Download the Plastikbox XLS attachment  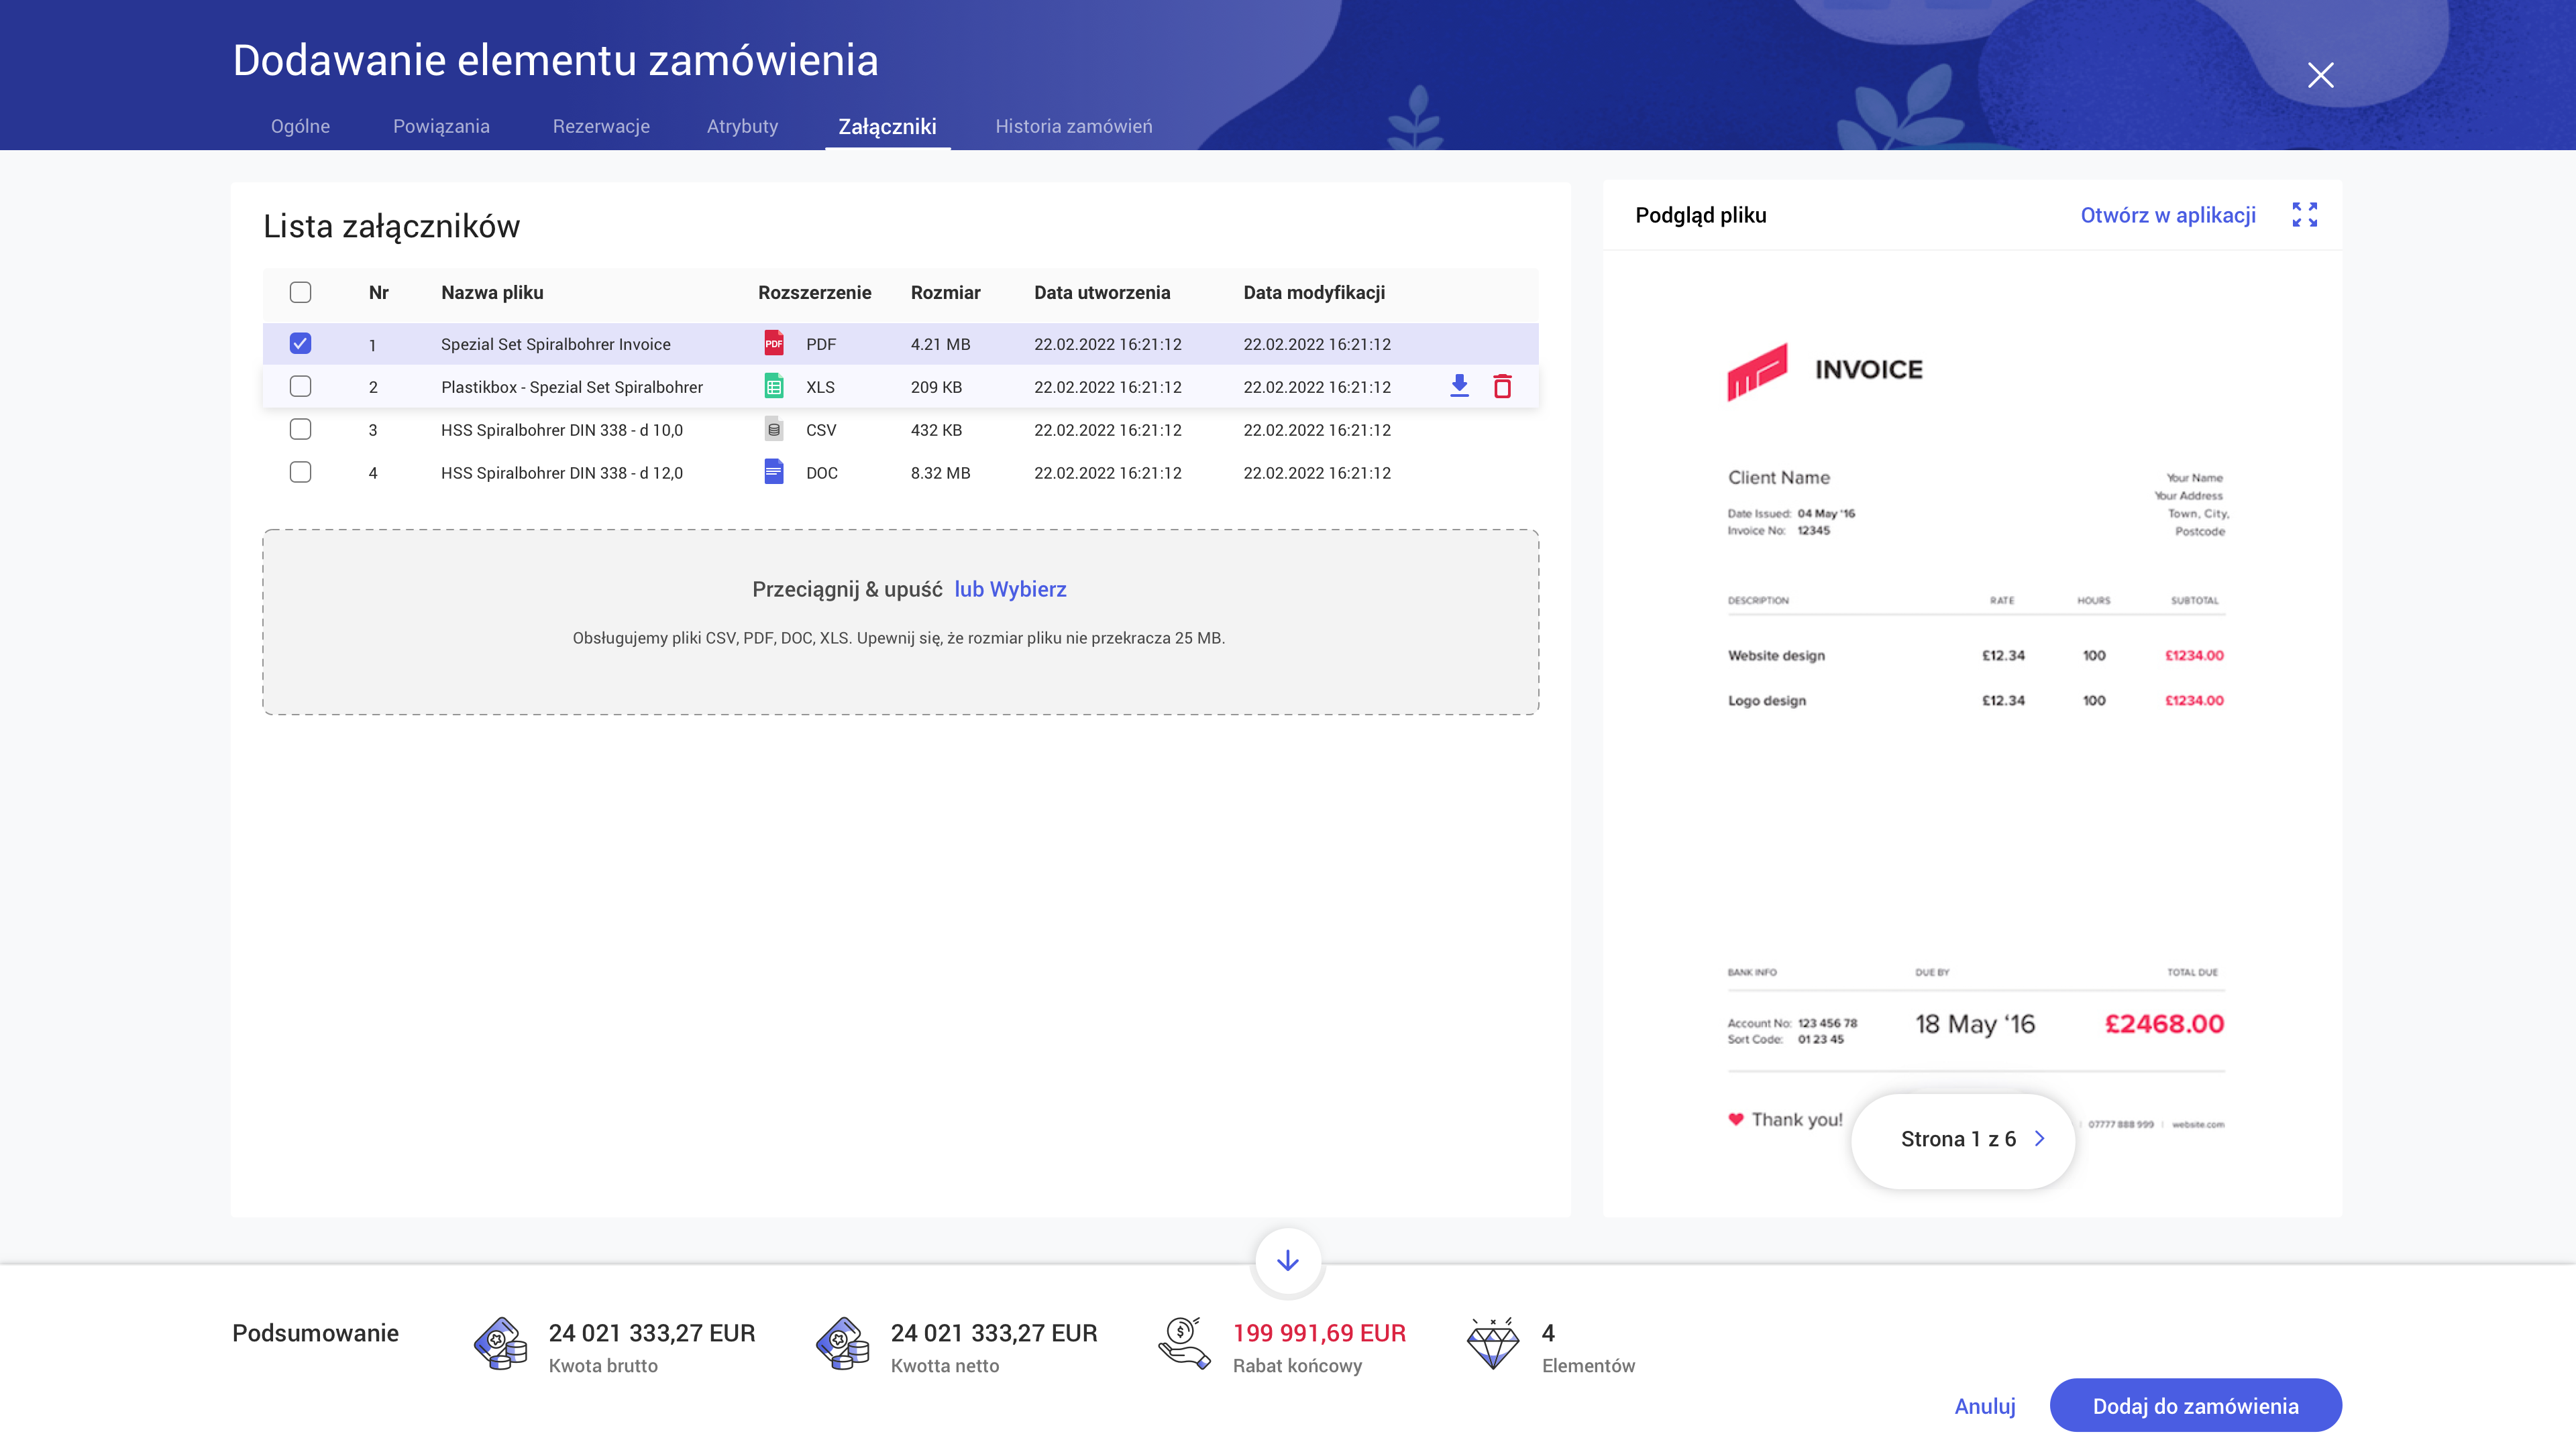(1459, 385)
